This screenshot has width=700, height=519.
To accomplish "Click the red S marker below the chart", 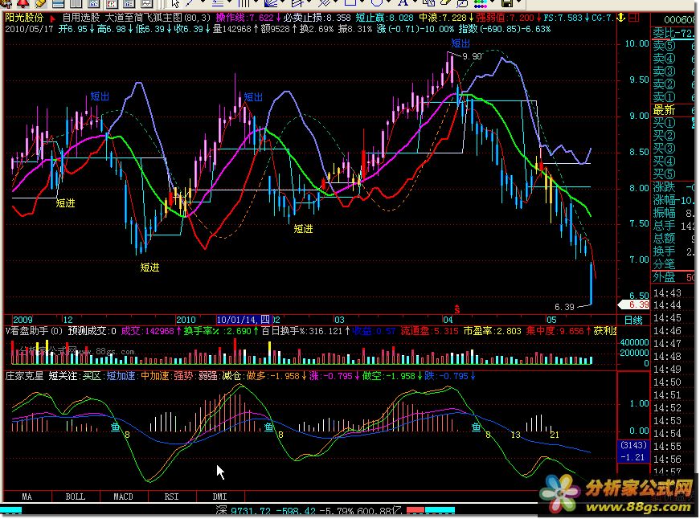I will click(x=457, y=308).
